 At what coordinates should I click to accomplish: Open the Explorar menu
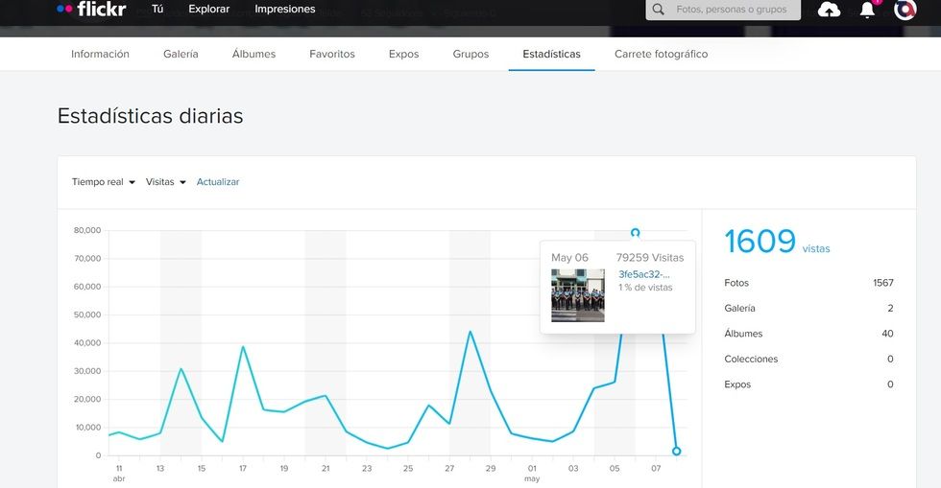(209, 10)
